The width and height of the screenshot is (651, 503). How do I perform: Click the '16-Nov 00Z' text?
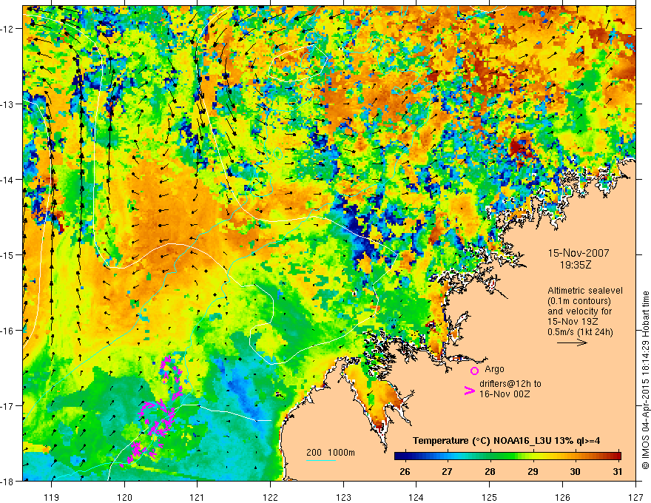[505, 394]
